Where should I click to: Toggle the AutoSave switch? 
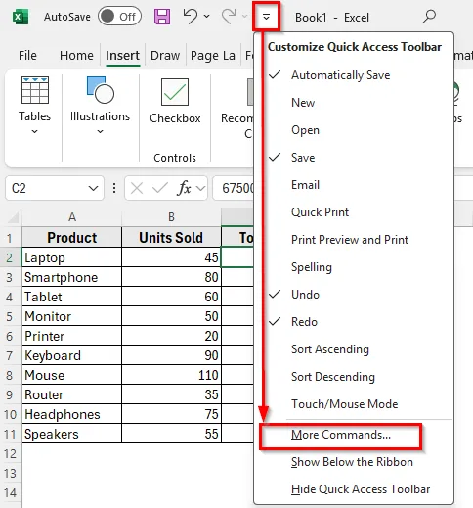click(x=119, y=17)
